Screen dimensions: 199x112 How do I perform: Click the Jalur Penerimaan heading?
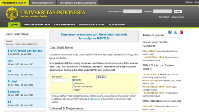(x=17, y=34)
